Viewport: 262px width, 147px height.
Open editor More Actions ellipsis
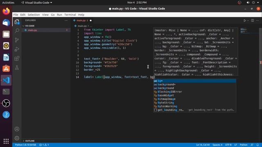pos(257,20)
